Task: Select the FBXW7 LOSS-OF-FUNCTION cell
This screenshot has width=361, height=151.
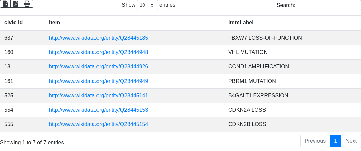Action: tap(265, 38)
